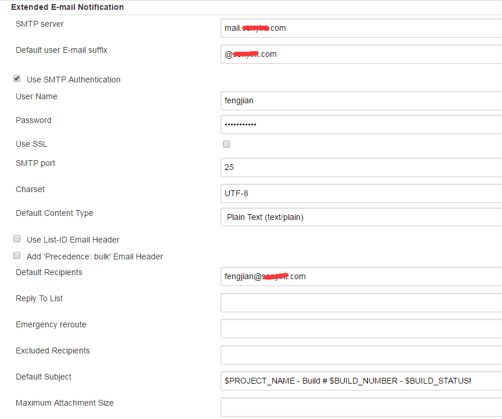Click the SMTP port field showing 25

[x=361, y=167]
